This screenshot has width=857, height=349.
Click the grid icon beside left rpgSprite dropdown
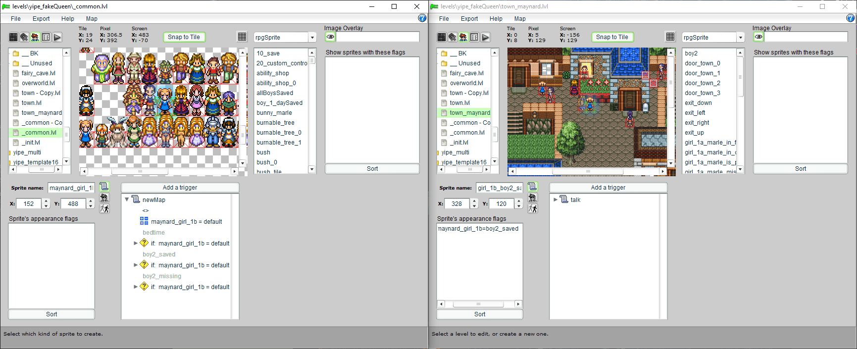click(x=242, y=37)
